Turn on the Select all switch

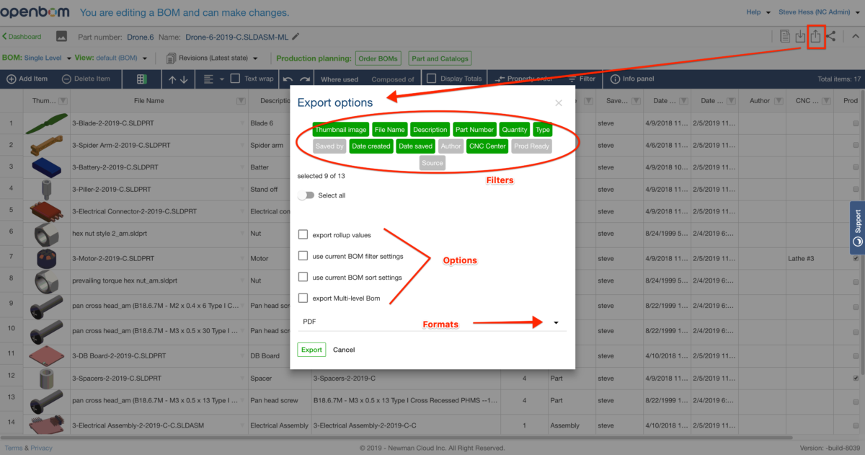(x=306, y=195)
